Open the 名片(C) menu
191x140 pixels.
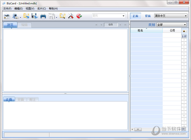click(41, 9)
